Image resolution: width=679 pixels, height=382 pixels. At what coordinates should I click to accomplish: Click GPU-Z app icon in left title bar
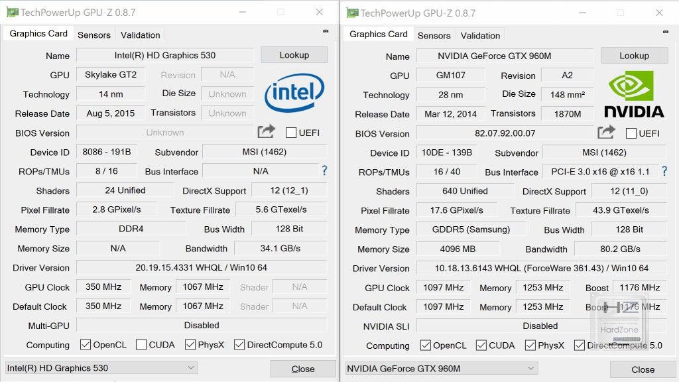click(12, 12)
